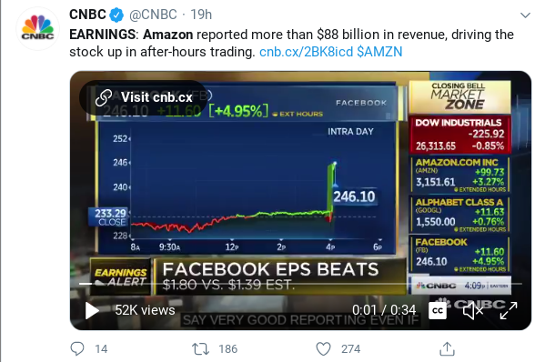
Task: Share the tweet
Action: (447, 348)
